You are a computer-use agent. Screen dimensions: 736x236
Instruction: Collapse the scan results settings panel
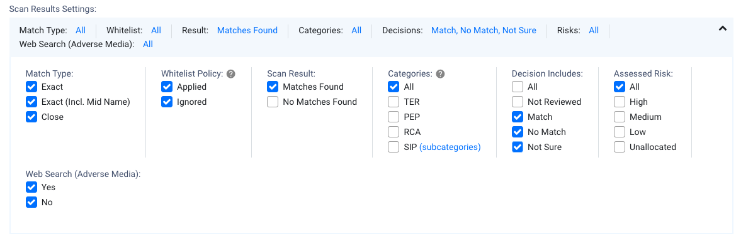[x=722, y=29]
